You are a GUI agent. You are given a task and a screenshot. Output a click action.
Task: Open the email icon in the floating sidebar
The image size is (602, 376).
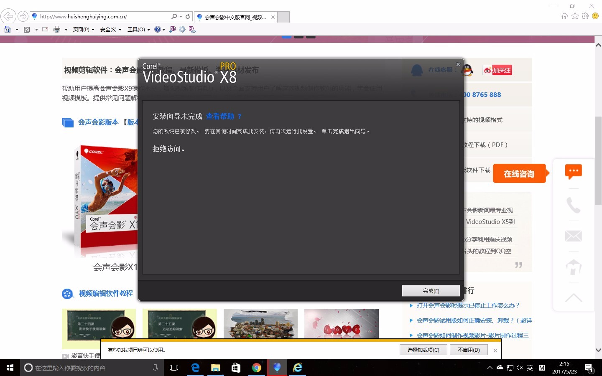(573, 236)
